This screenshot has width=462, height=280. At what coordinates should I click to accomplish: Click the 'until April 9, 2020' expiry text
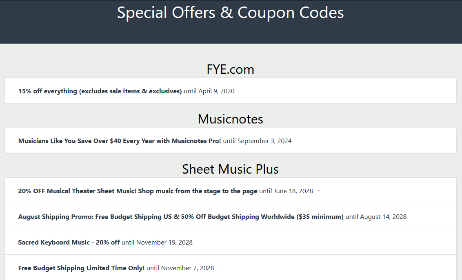(x=209, y=91)
